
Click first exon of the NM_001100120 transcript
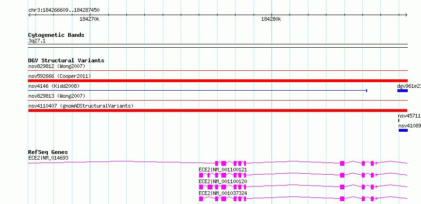tap(201, 187)
